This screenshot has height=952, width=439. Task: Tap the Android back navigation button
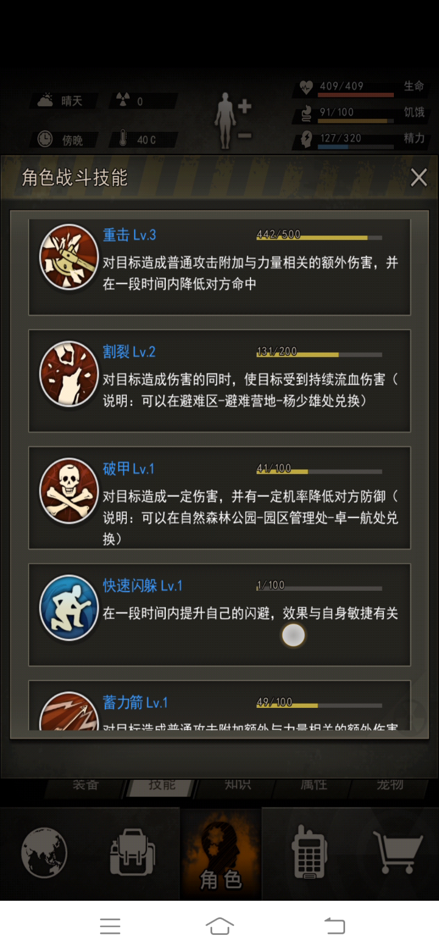tap(334, 926)
